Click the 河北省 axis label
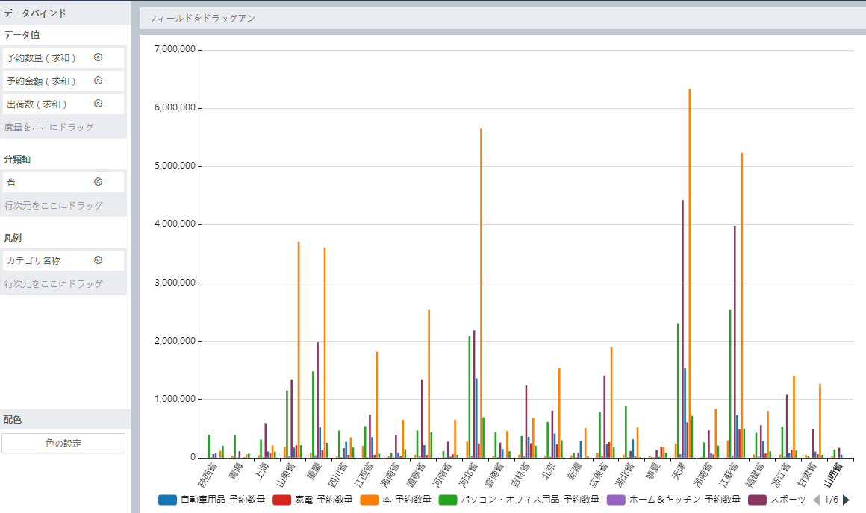The image size is (866, 513). [x=468, y=474]
